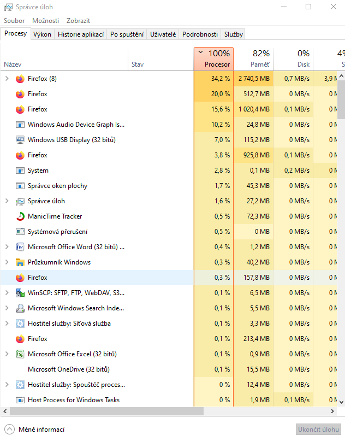
Task: Expand the Microsoft Office Word entry
Action: (7, 246)
